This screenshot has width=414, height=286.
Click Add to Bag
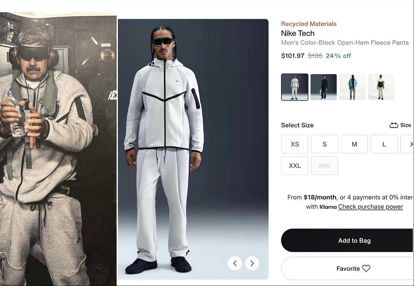(355, 240)
